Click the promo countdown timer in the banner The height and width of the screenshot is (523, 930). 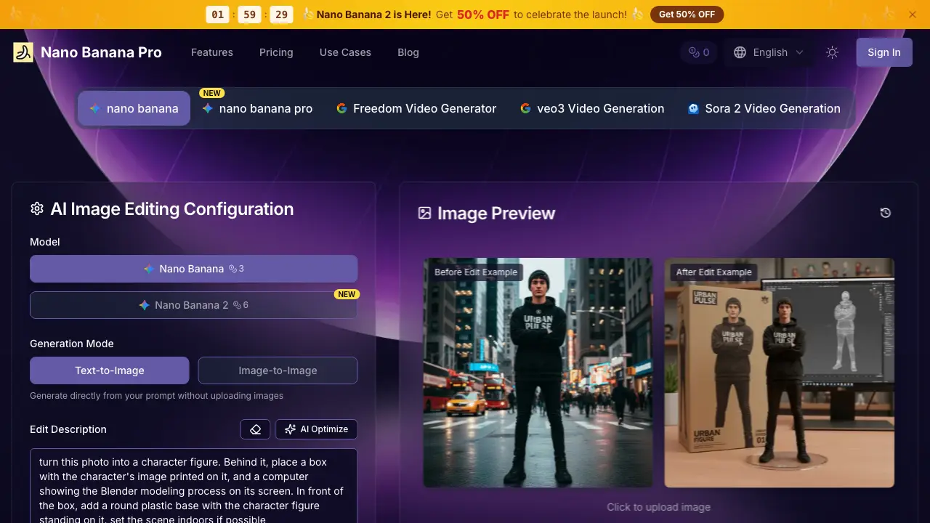pos(250,15)
